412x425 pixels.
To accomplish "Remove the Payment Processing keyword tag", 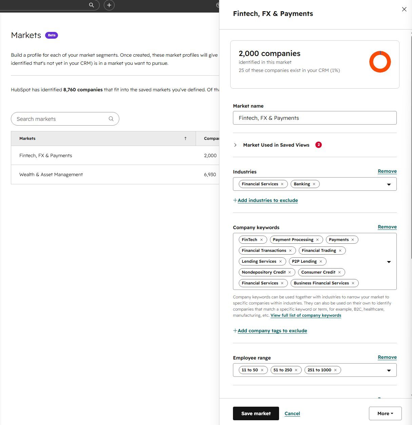I will [317, 240].
